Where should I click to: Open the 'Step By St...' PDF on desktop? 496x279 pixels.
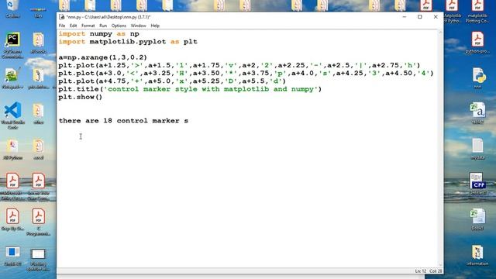[x=12, y=219]
